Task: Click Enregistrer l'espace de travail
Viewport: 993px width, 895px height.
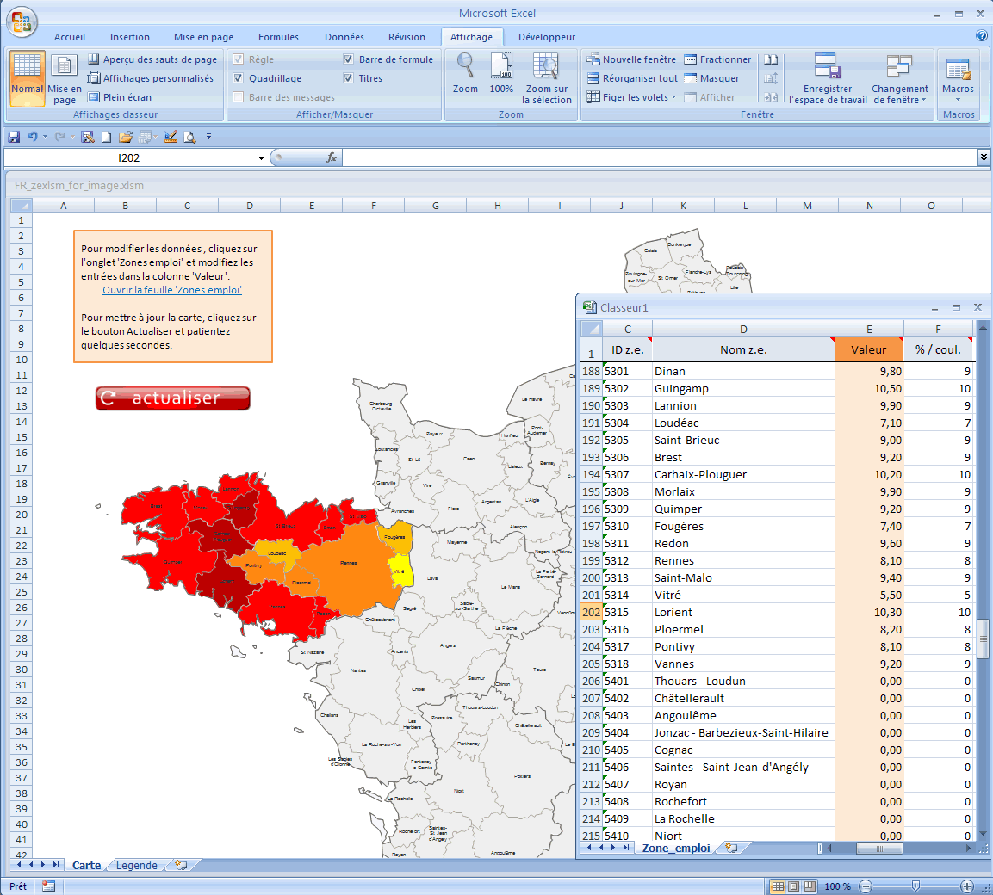Action: coord(828,78)
